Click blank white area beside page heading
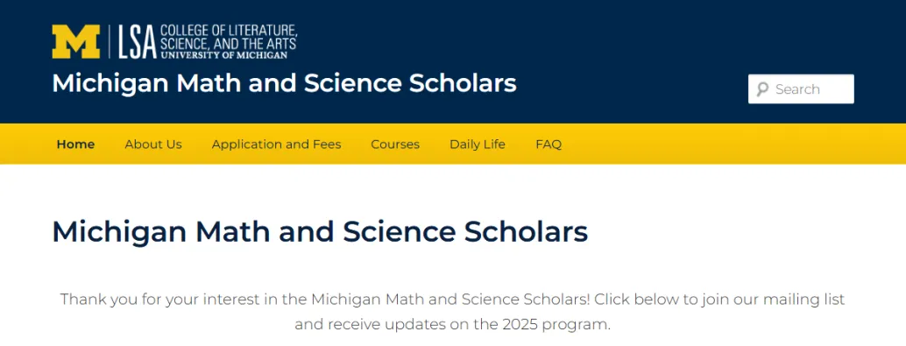This screenshot has height=346, width=906. click(740, 231)
